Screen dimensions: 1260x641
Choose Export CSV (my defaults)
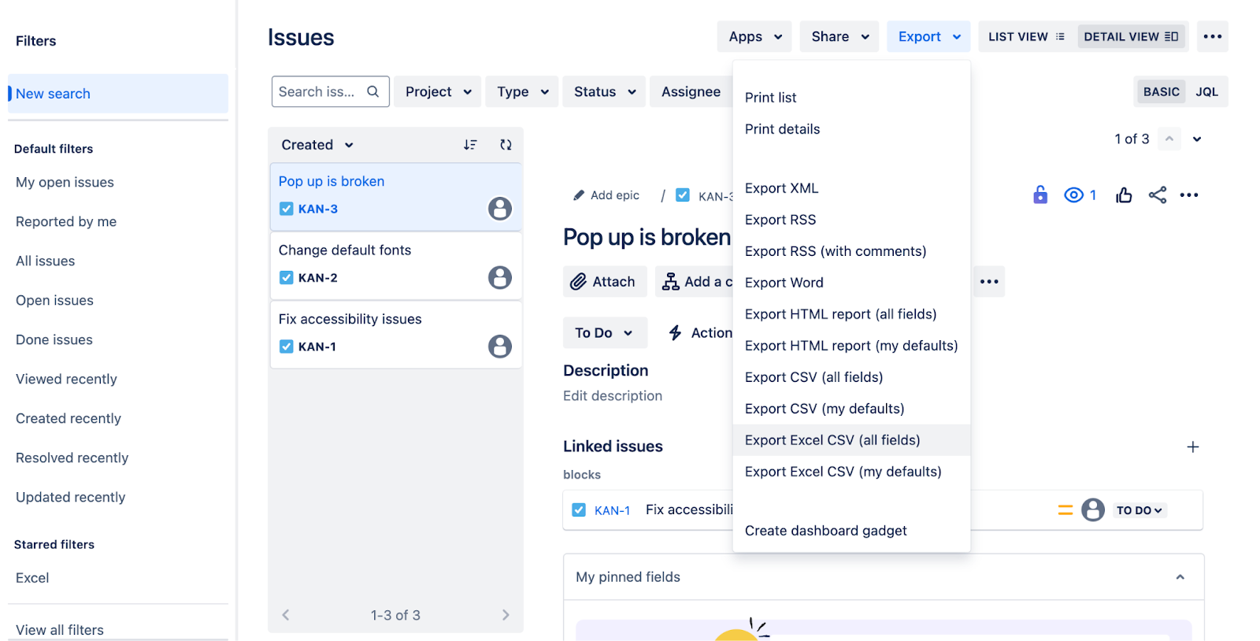[851, 409]
